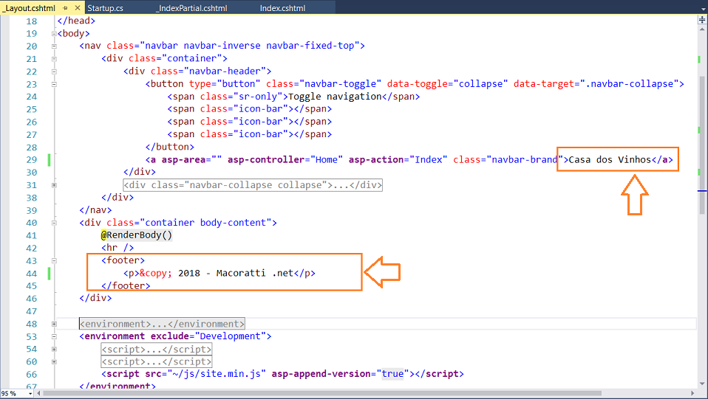Collapse the navbar-header div on line 22
This screenshot has height=399, width=708.
point(54,72)
